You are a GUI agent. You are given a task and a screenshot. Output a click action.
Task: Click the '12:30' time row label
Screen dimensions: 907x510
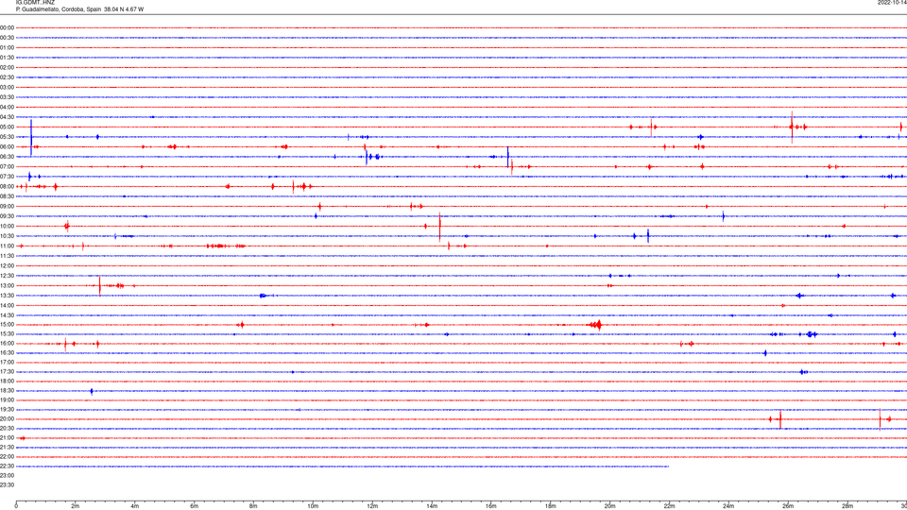7,276
